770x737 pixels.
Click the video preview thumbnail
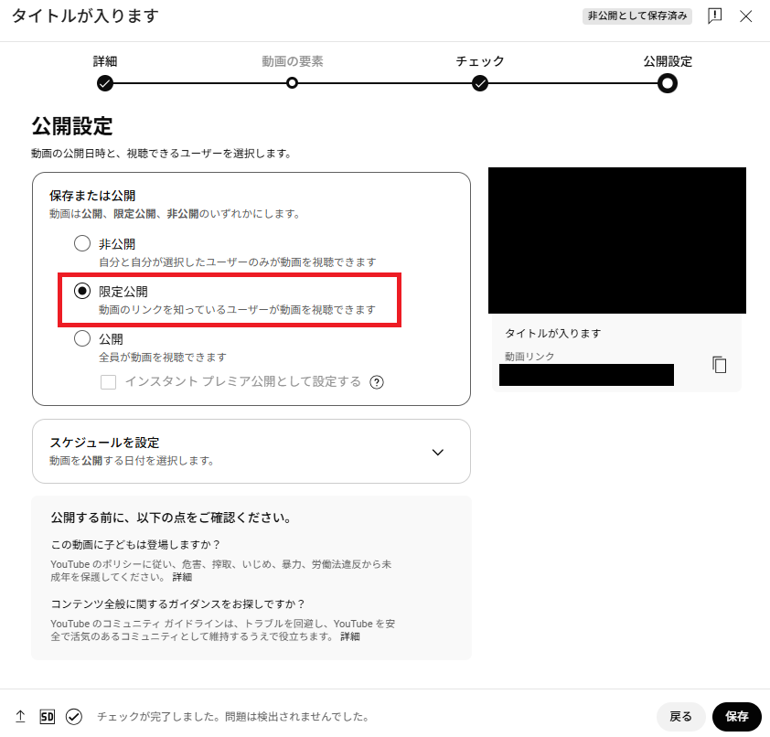[x=616, y=240]
